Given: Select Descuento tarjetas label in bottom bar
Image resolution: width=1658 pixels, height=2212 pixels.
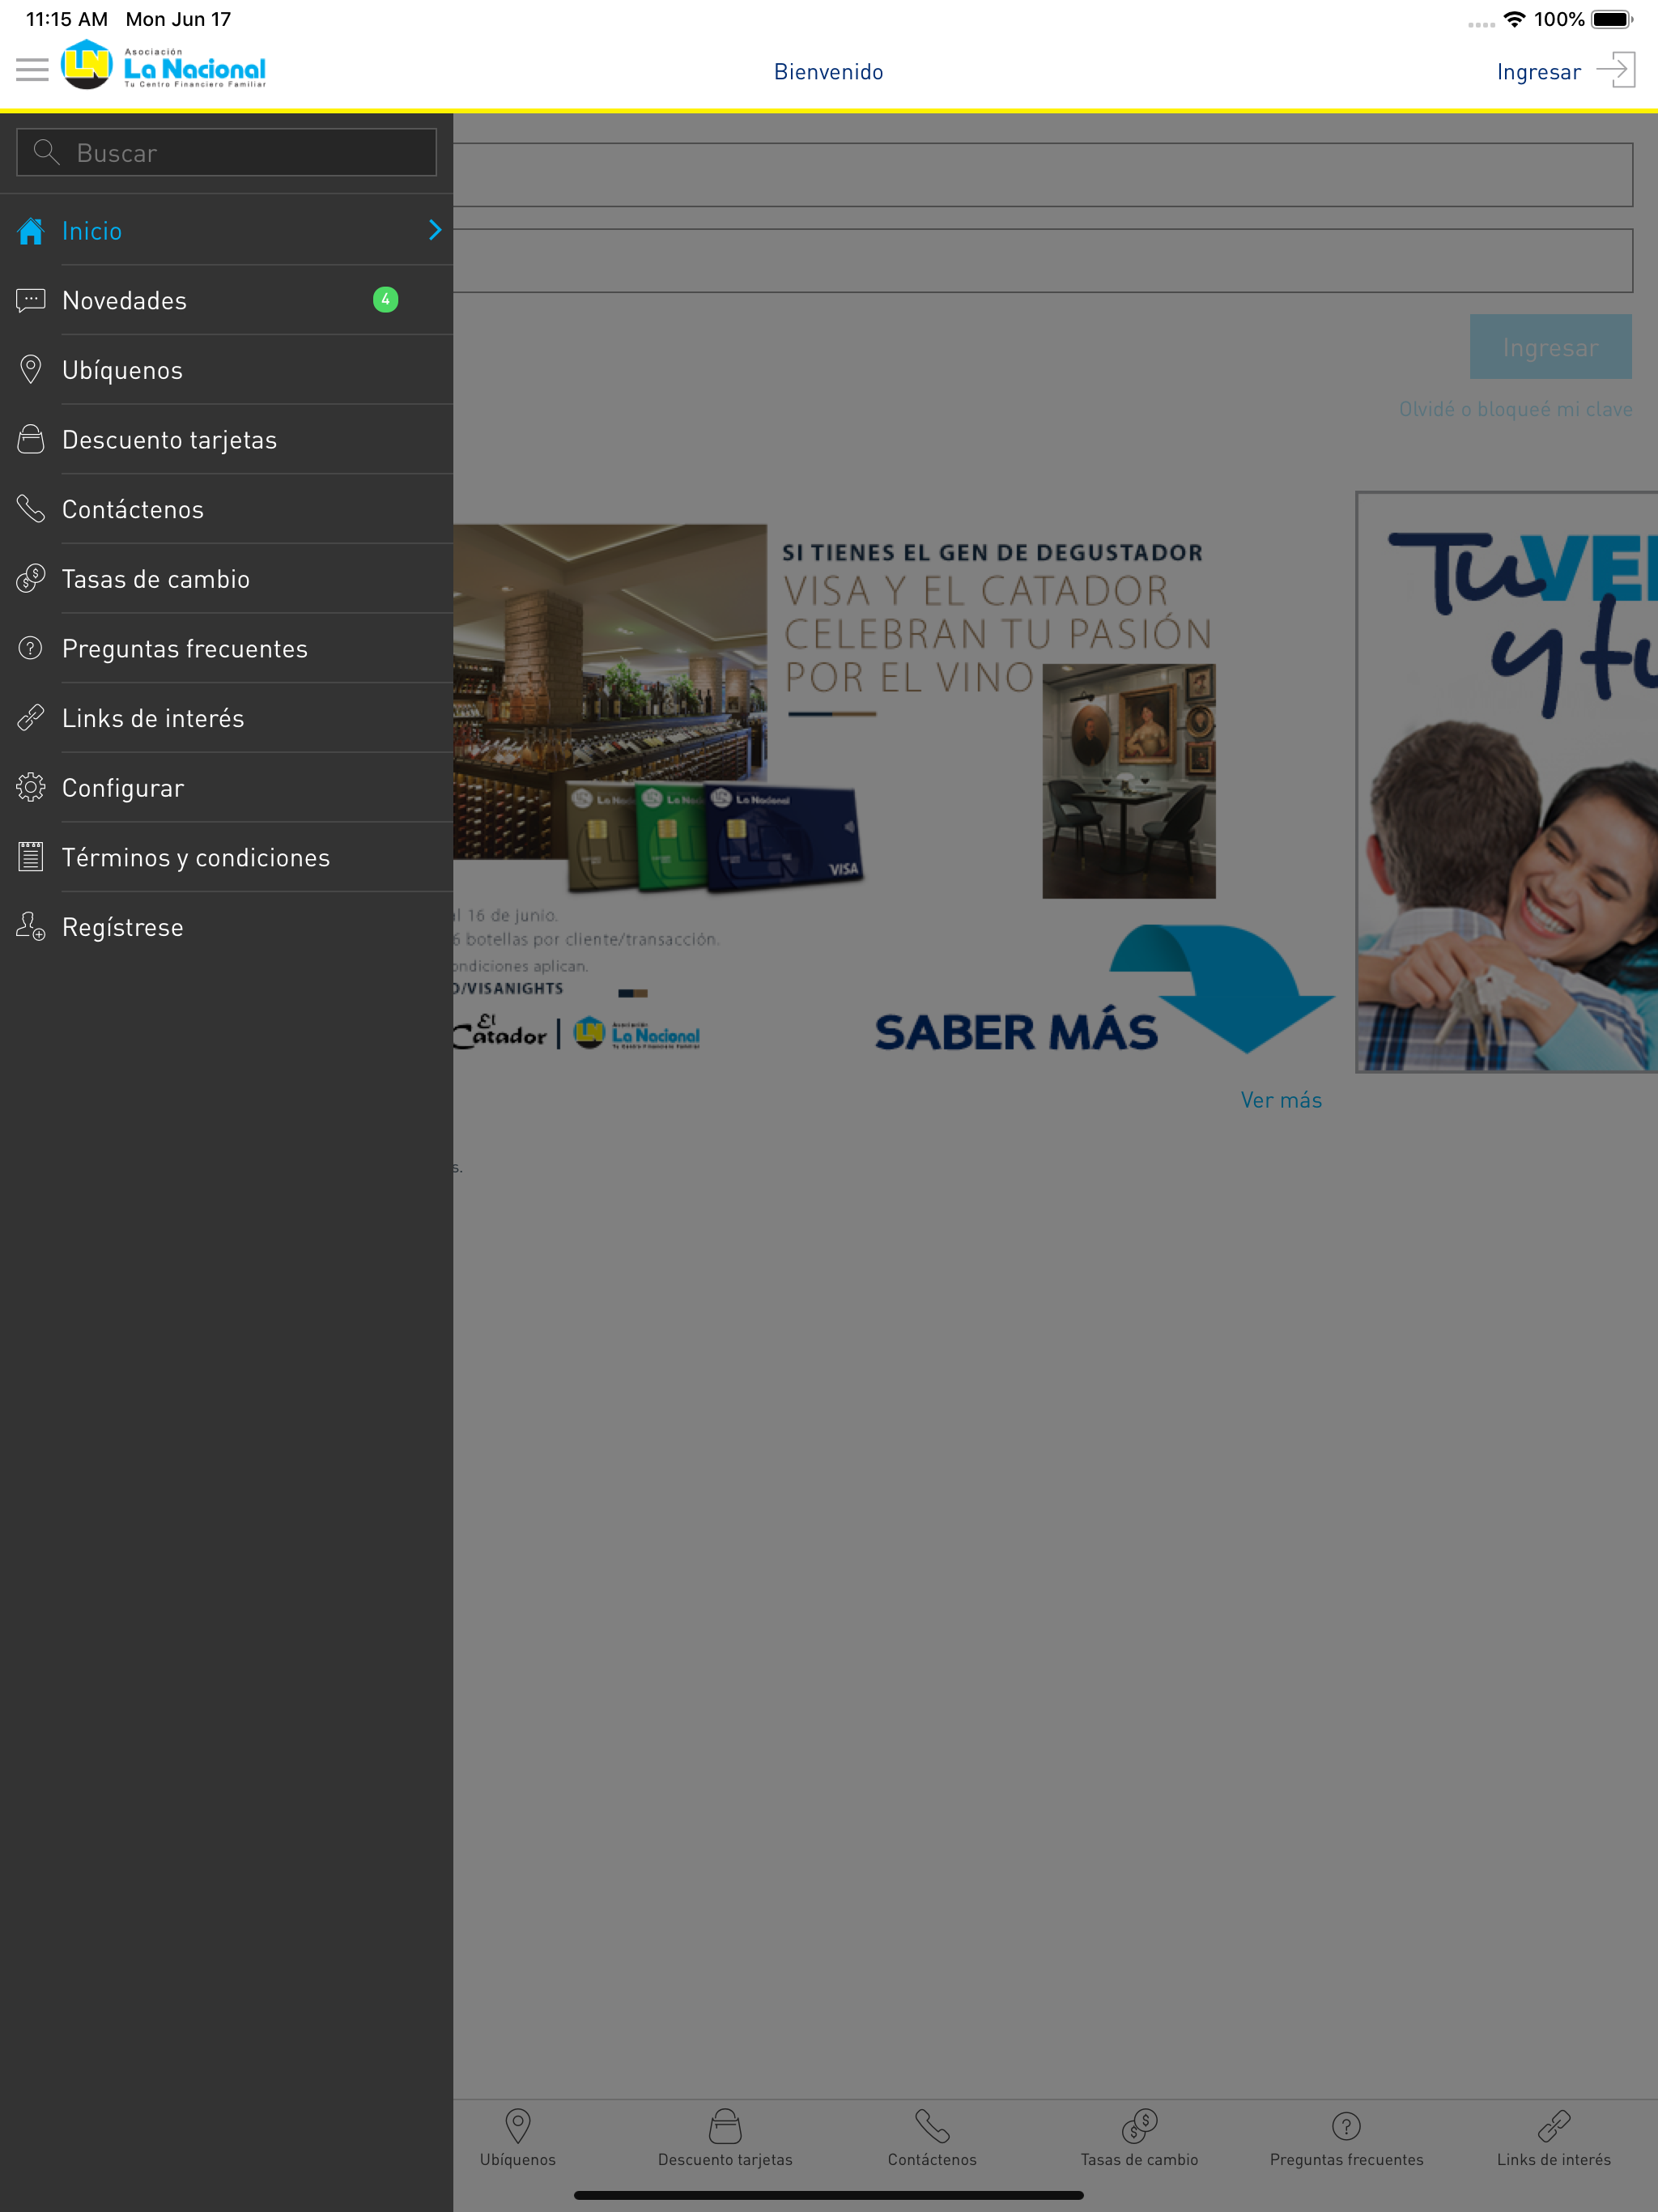Looking at the screenshot, I should [725, 2159].
